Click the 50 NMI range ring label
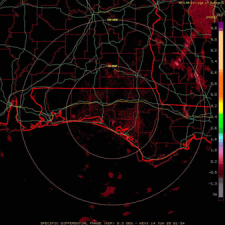This screenshot has width=225, height=225. (x=112, y=66)
